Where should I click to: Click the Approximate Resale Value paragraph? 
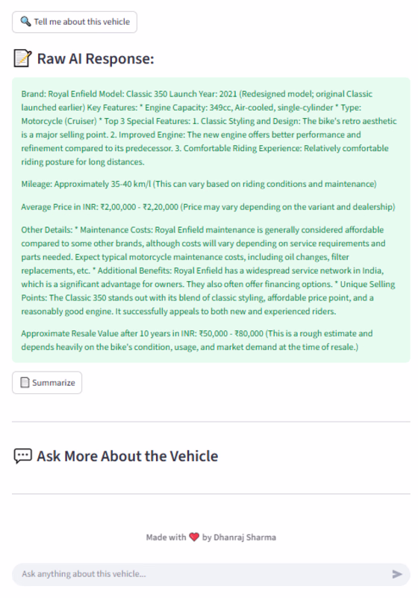197,340
